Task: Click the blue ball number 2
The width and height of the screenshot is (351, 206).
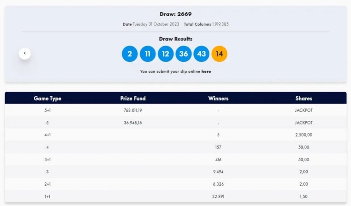Action: (x=129, y=54)
